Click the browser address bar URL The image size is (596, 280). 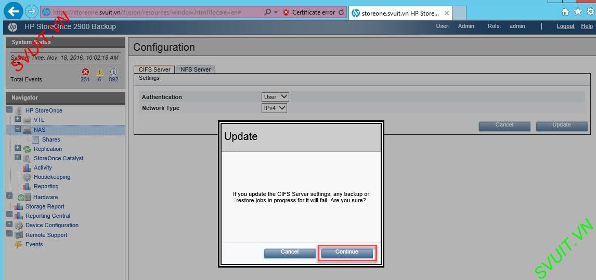[147, 12]
